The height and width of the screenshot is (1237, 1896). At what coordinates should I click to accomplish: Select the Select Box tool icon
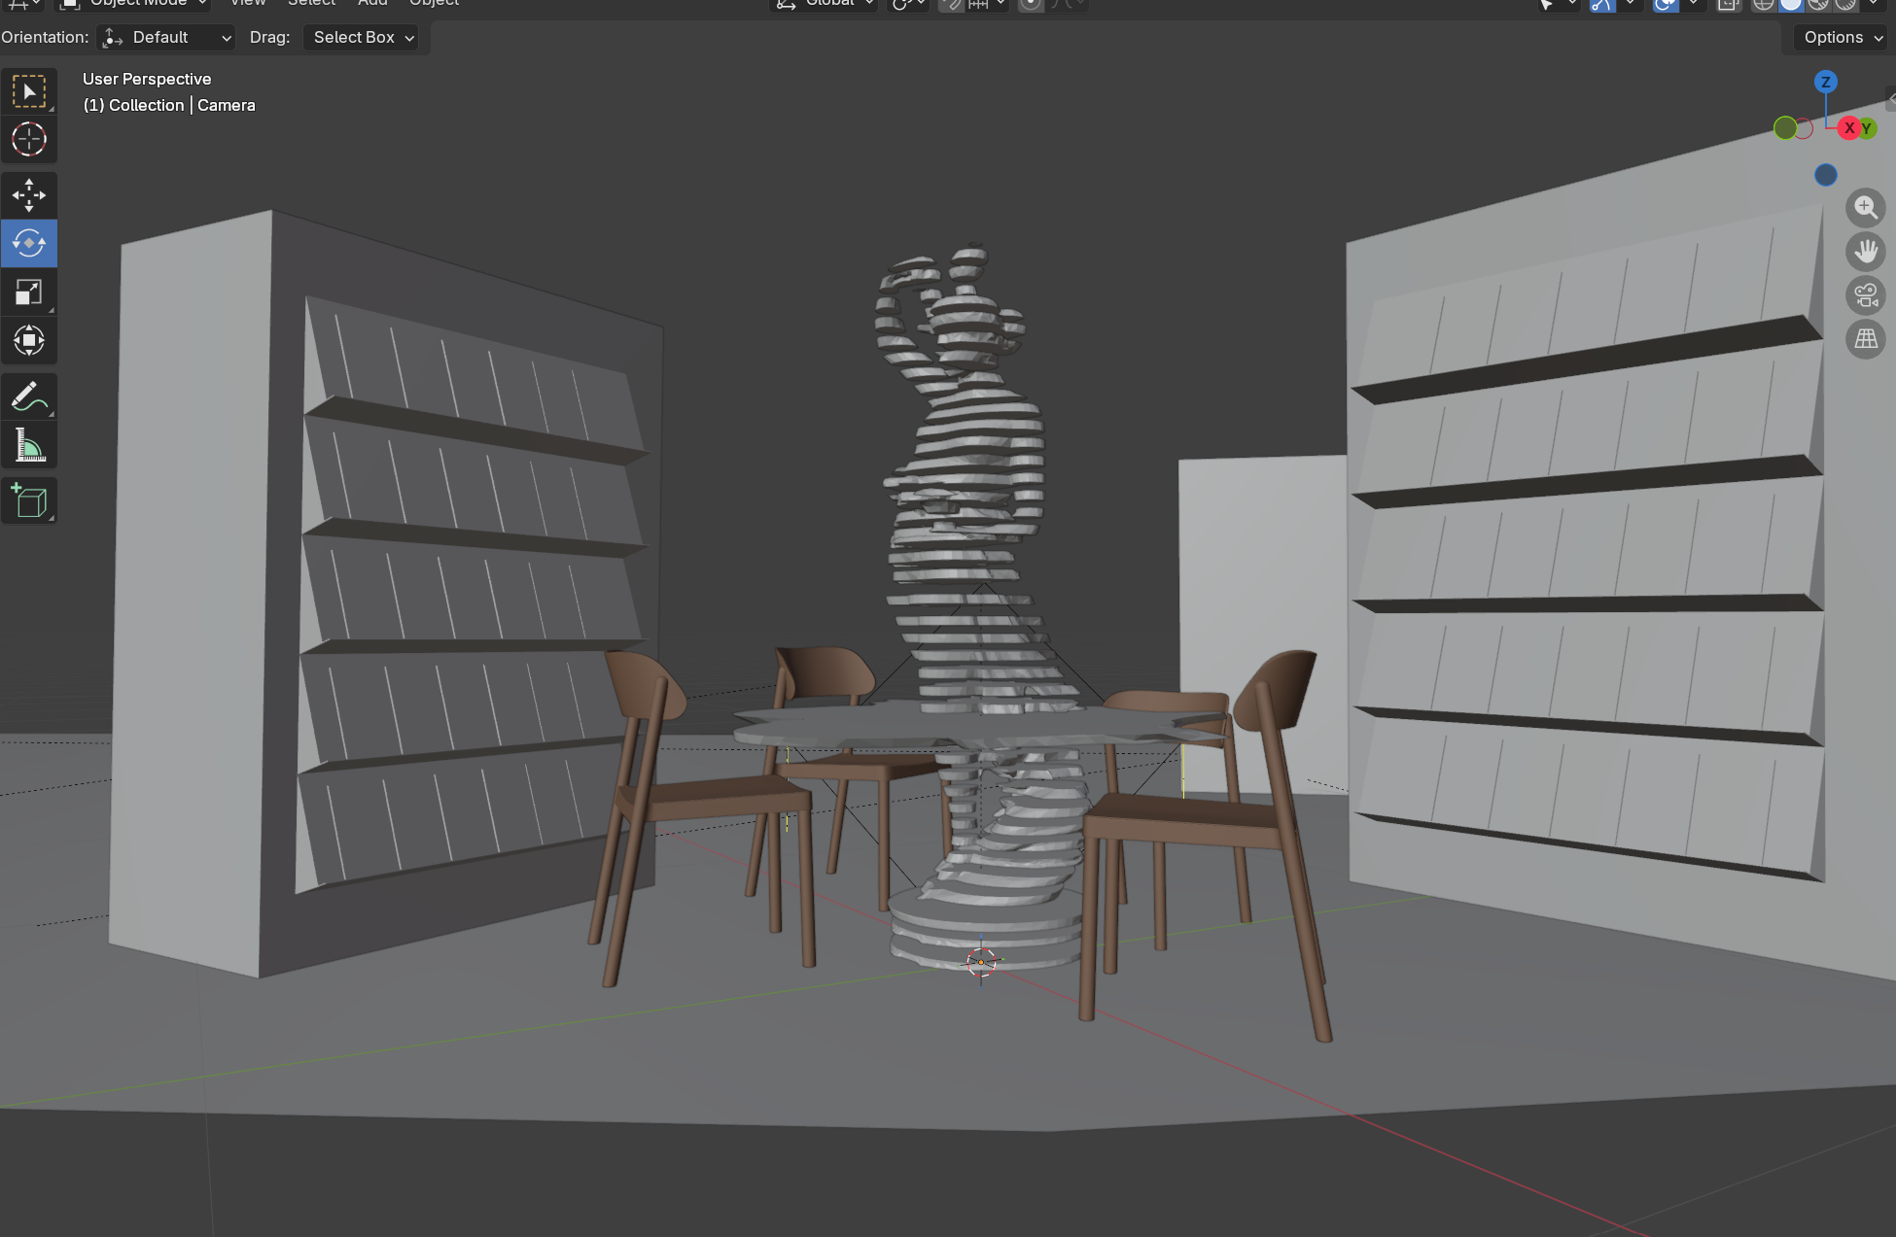pyautogui.click(x=29, y=92)
